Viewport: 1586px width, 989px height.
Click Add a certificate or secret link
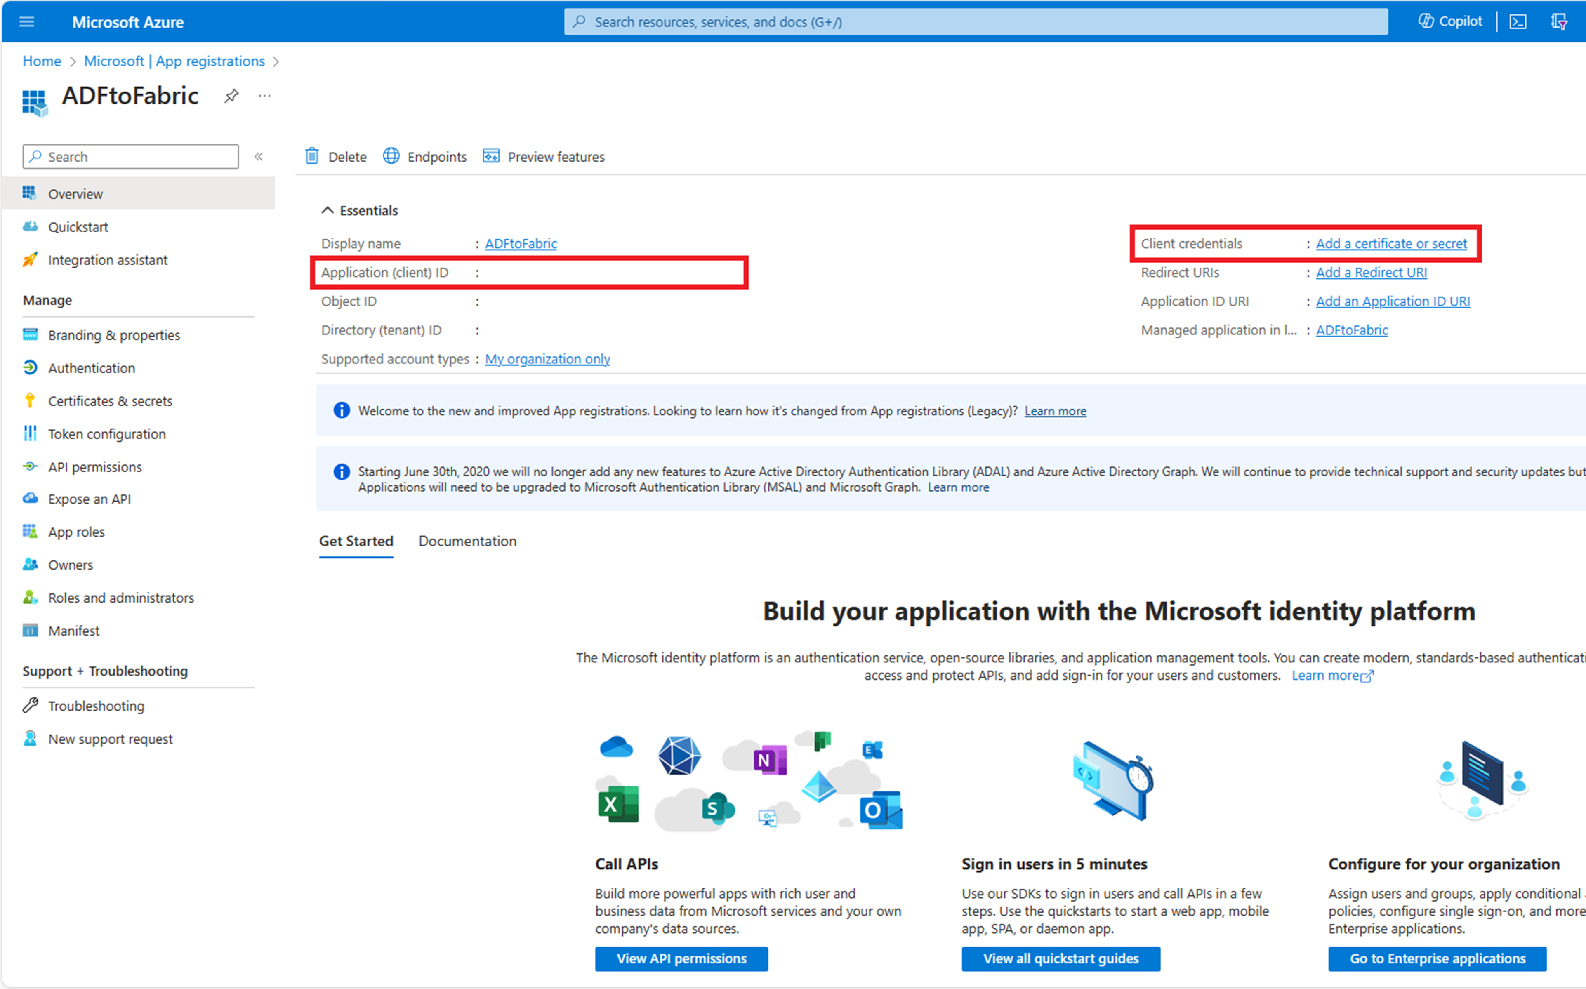tap(1391, 243)
